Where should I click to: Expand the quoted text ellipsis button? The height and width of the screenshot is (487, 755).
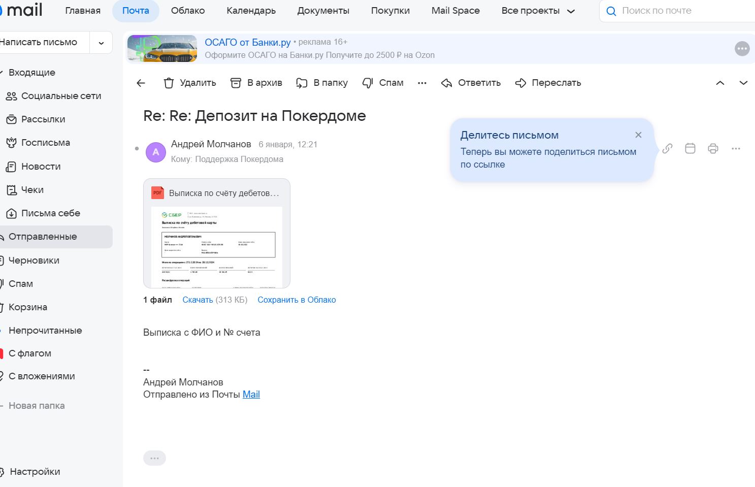tap(154, 458)
